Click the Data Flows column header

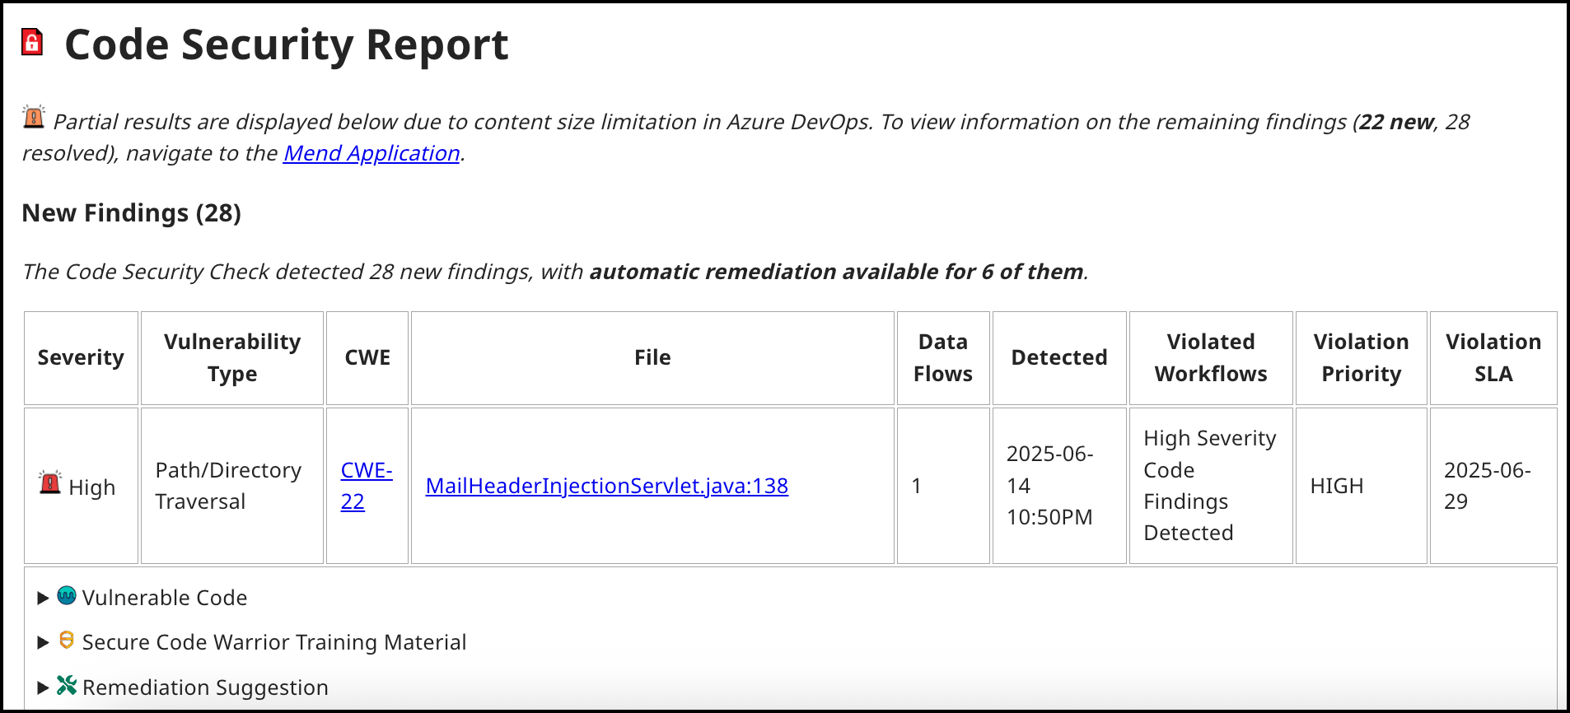pyautogui.click(x=943, y=358)
